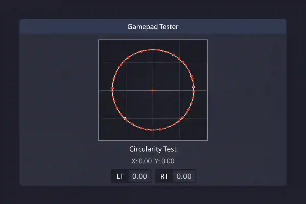Click the Gamepad Tester title bar

tap(153, 27)
